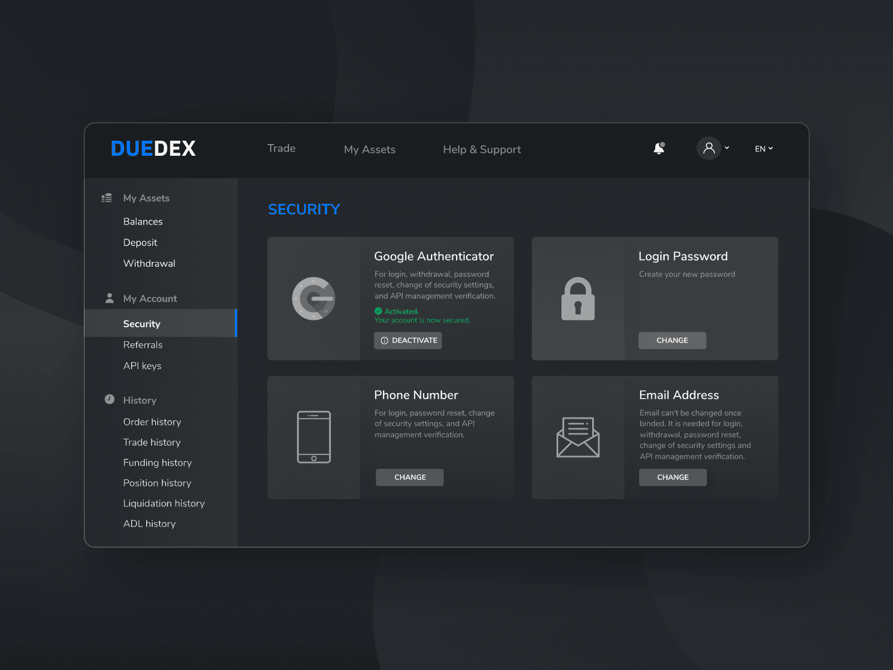Click the clock icon beside History
The height and width of the screenshot is (670, 893).
coord(109,400)
